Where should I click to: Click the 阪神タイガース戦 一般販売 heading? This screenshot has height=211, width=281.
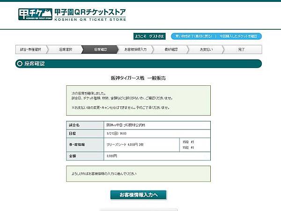138,78
